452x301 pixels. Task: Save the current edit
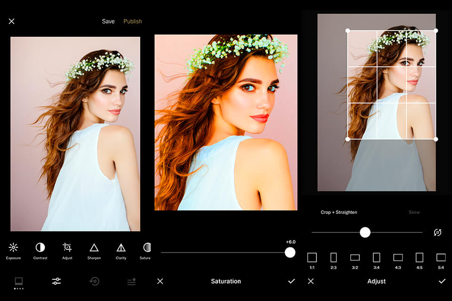click(108, 21)
